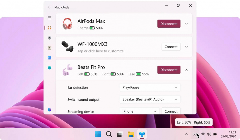The height and width of the screenshot is (140, 240).
Task: Click the Case 95% value
Action: pyautogui.click(x=146, y=74)
